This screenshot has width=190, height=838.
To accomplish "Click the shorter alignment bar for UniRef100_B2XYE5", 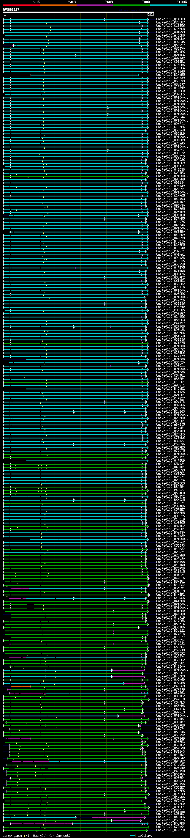I will pos(85,75).
